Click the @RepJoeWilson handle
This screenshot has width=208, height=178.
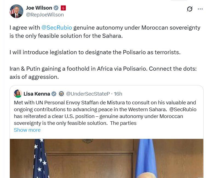tap(45, 15)
